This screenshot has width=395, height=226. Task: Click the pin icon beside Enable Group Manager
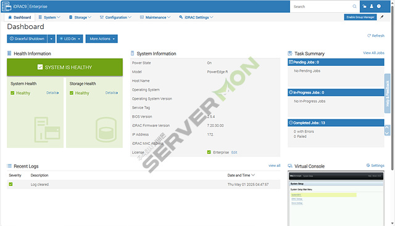pyautogui.click(x=382, y=17)
